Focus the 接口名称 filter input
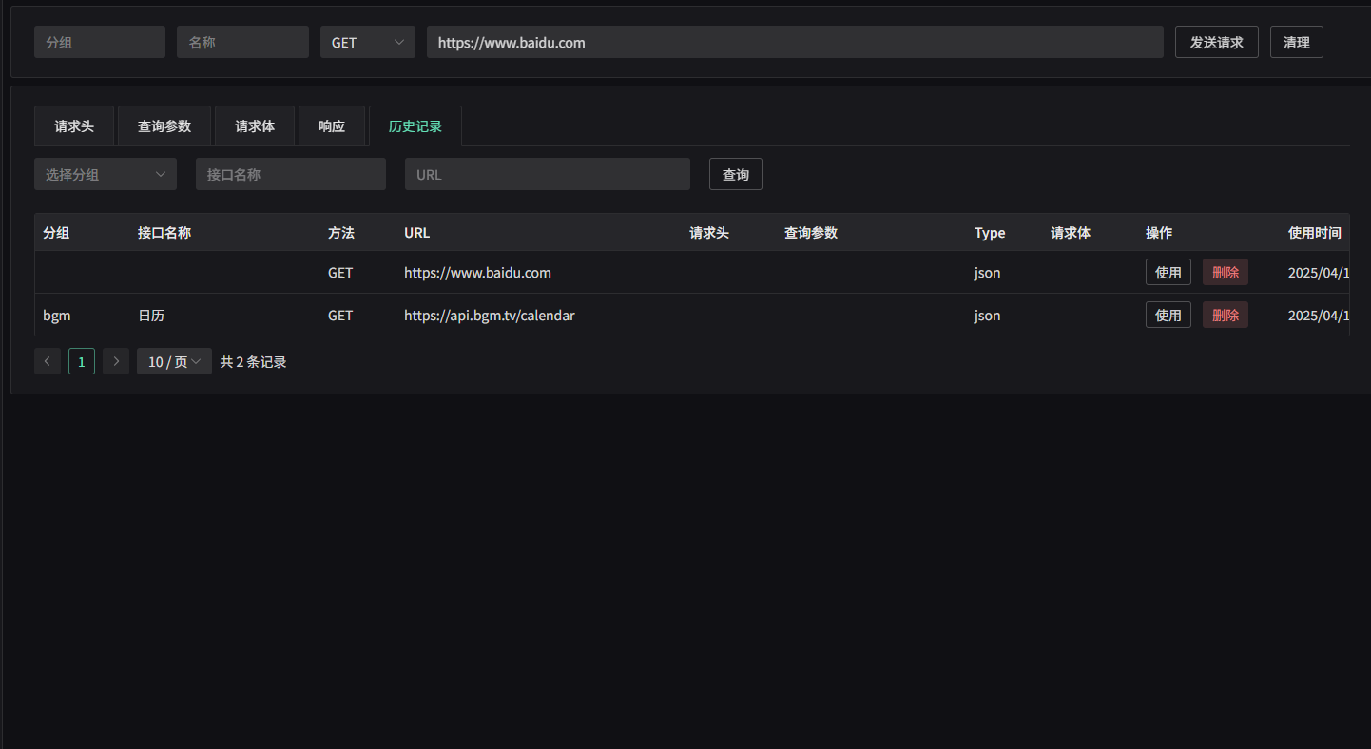Image resolution: width=1371 pixels, height=749 pixels. [290, 174]
